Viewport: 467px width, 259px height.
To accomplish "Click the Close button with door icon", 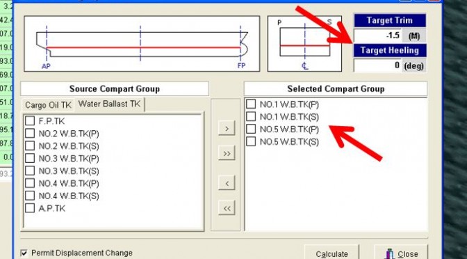I will point(401,253).
